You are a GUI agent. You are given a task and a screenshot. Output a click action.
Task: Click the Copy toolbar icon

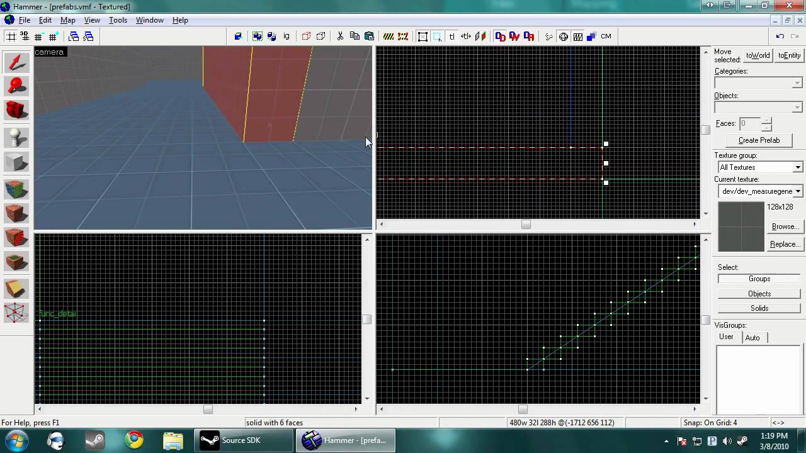[355, 36]
